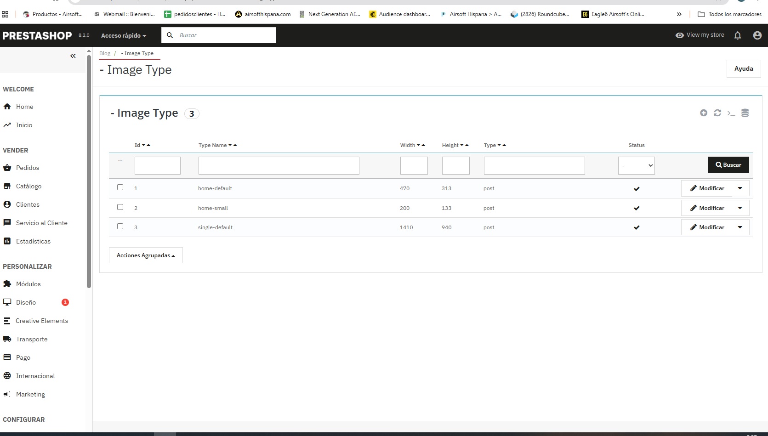The width and height of the screenshot is (768, 436).
Task: Click the Ayuda help button
Action: pos(743,69)
